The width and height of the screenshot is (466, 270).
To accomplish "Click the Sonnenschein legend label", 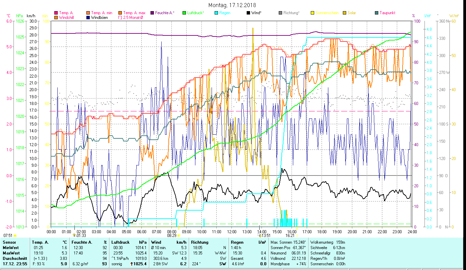I will 329,13.
